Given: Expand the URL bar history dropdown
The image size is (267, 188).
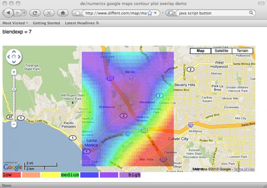Looking at the screenshot, I should pos(155,13).
